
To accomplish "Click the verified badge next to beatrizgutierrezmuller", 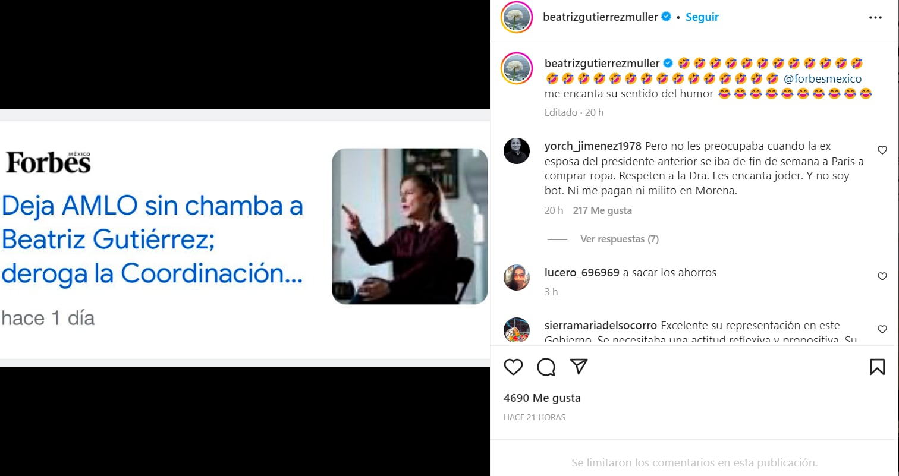I will [x=667, y=17].
